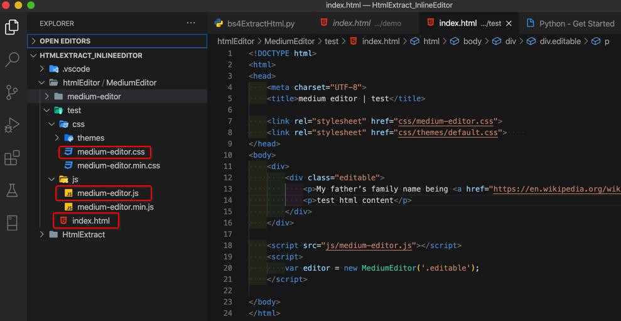Click the title tag text on line 5
The height and width of the screenshot is (321, 621).
point(343,99)
